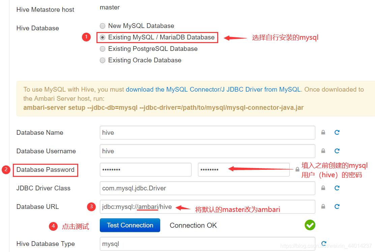Click the Database URL input field
Screen dimensions: 375x252
point(207,207)
